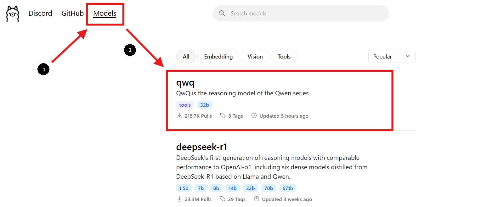The height and width of the screenshot is (207, 498).
Task: Select the 7b size tag for deepseek-r1
Action: [201, 188]
